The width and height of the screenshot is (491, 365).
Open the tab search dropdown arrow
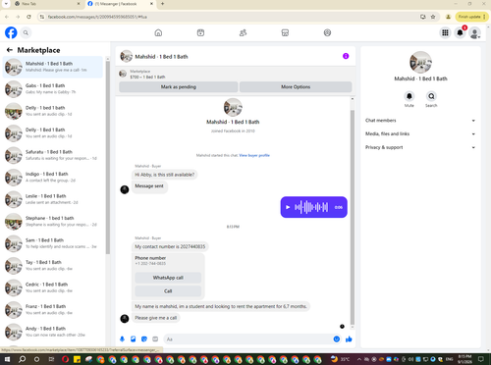[x=6, y=4]
